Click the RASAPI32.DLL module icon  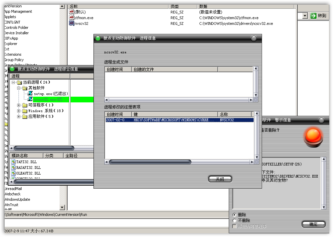click(x=13, y=168)
